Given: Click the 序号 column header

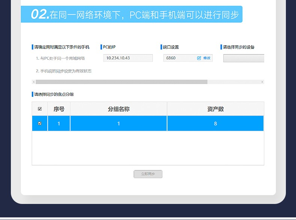Looking at the screenshot, I should tap(59, 109).
